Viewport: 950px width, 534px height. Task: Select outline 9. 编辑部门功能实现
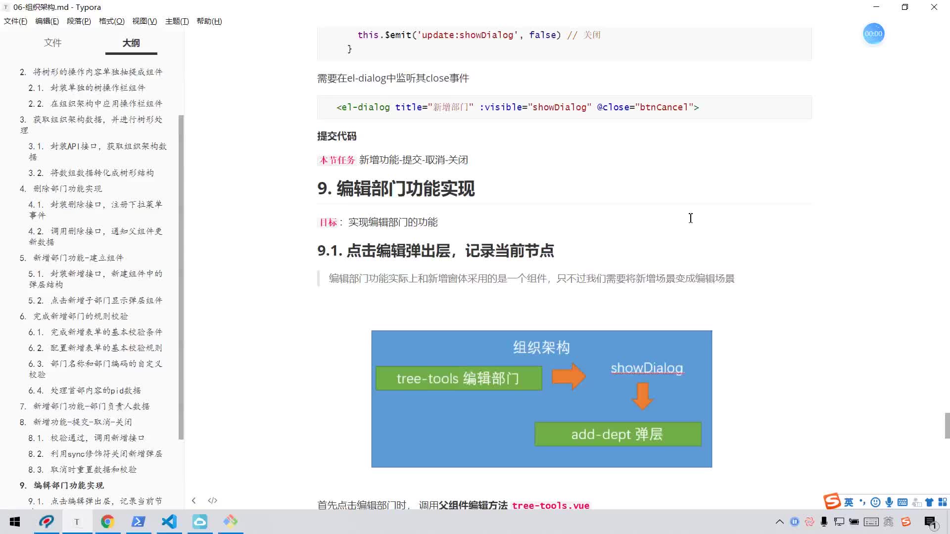(x=62, y=486)
